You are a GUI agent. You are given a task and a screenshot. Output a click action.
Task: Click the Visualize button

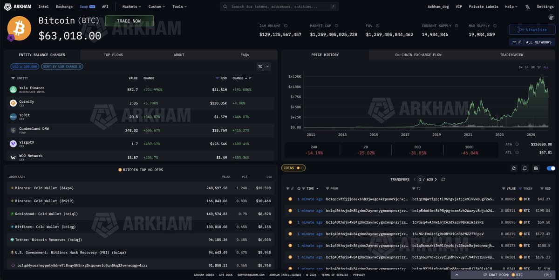coord(532,30)
